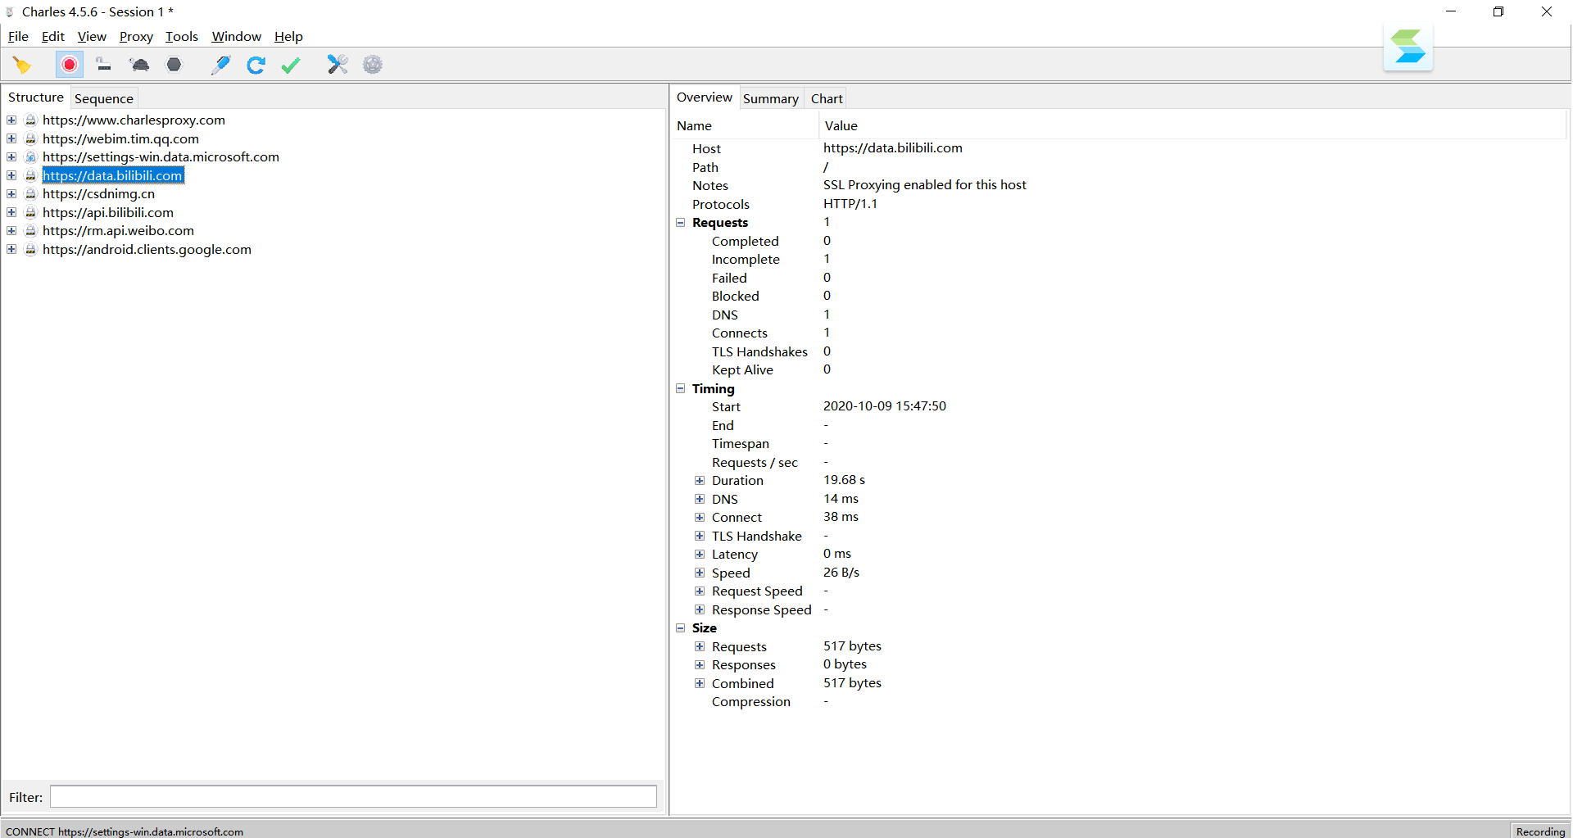The image size is (1573, 838).
Task: Toggle throttling turtle icon
Action: 139,65
